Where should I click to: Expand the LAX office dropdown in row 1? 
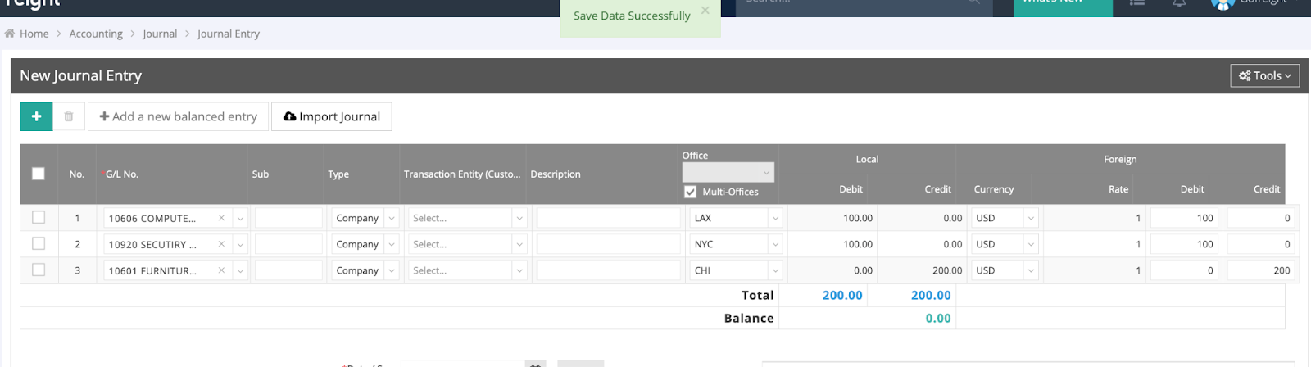point(775,218)
